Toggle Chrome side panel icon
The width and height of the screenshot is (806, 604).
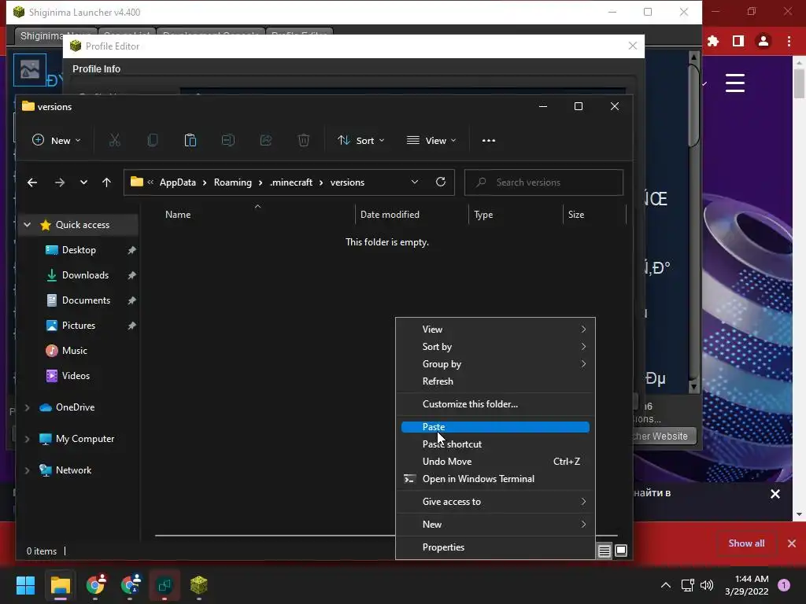coord(738,41)
